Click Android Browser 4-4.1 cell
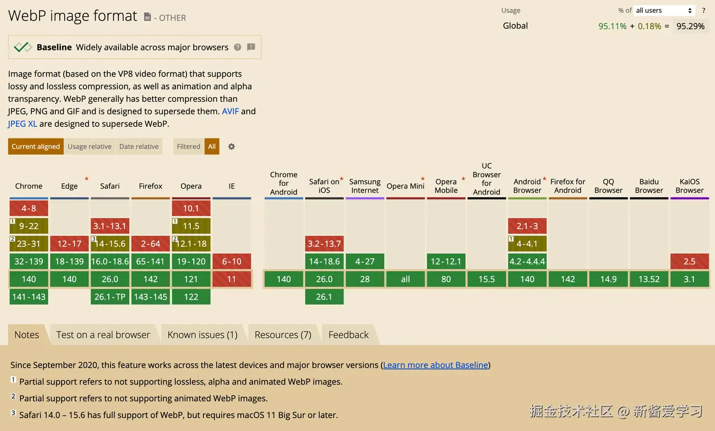The image size is (715, 431). point(527,244)
